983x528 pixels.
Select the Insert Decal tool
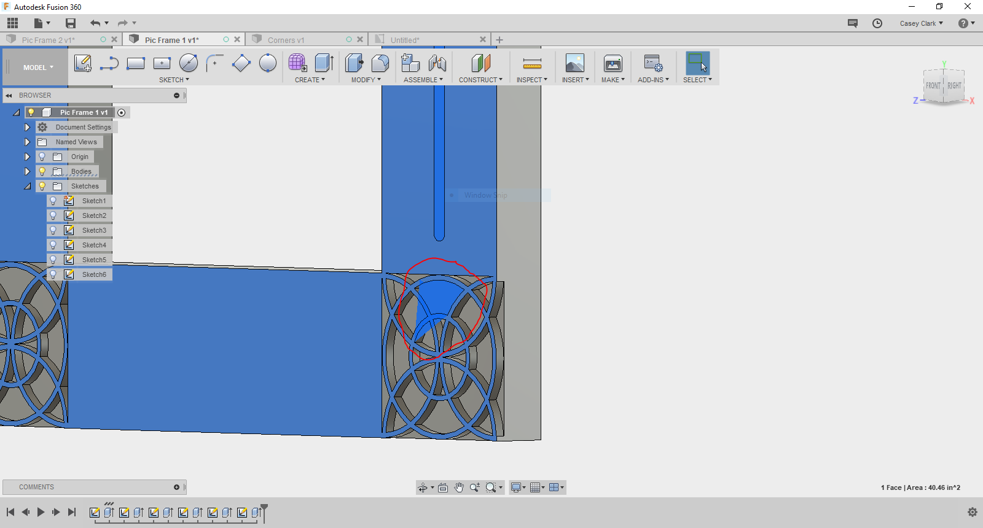point(575,63)
